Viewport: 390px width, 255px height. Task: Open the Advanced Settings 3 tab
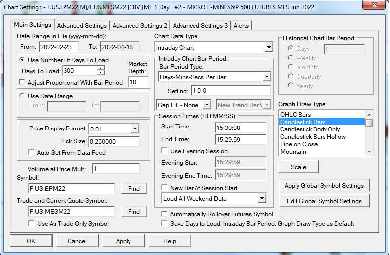(200, 26)
